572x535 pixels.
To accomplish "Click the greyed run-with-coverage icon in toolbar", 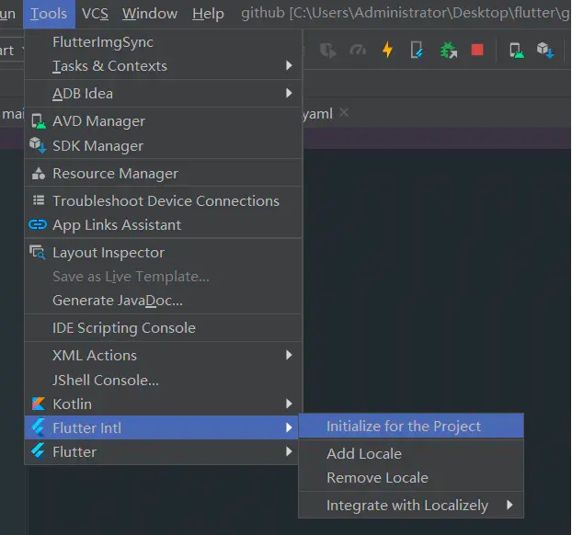I will [x=328, y=50].
